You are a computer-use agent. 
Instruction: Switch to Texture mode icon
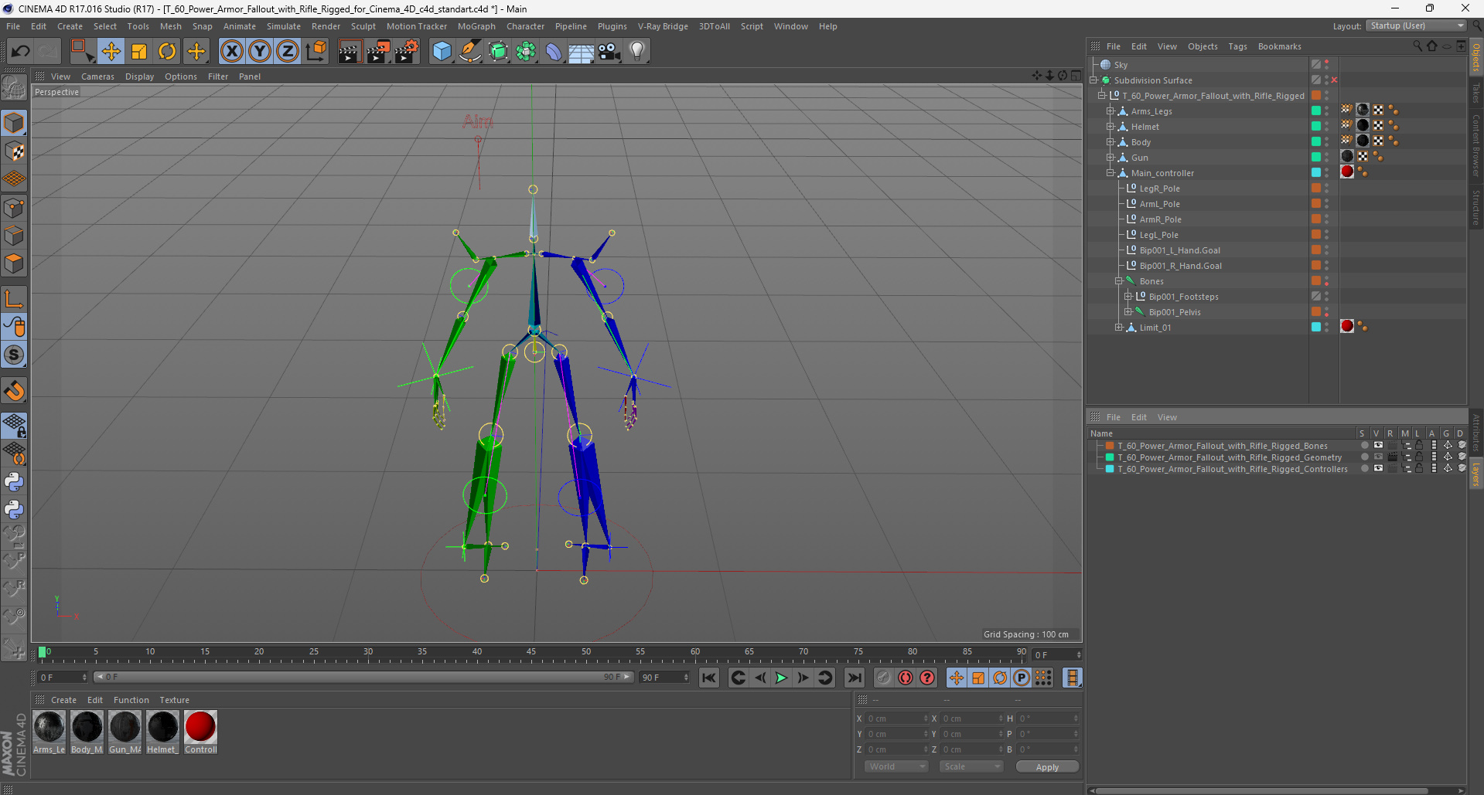pos(14,151)
